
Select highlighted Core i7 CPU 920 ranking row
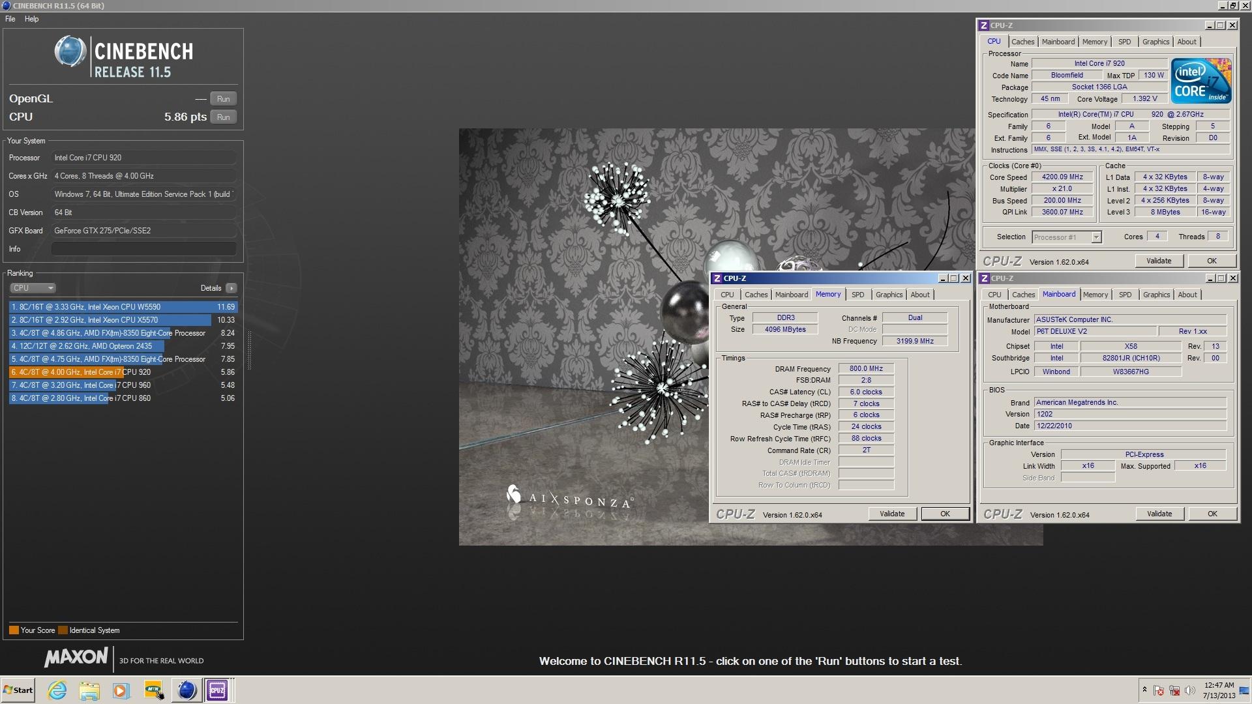pos(123,372)
